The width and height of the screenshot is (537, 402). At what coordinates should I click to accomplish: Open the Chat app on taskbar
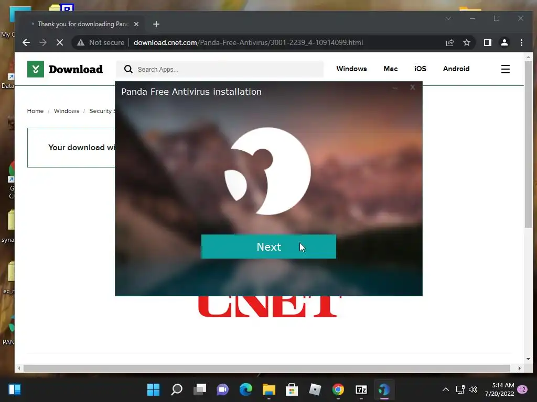point(222,389)
